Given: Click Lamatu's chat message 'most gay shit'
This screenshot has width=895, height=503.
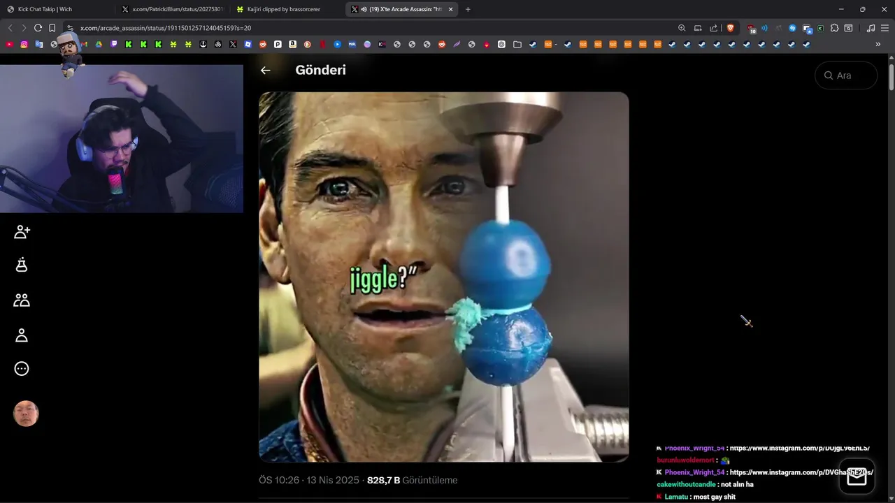Looking at the screenshot, I should (713, 497).
